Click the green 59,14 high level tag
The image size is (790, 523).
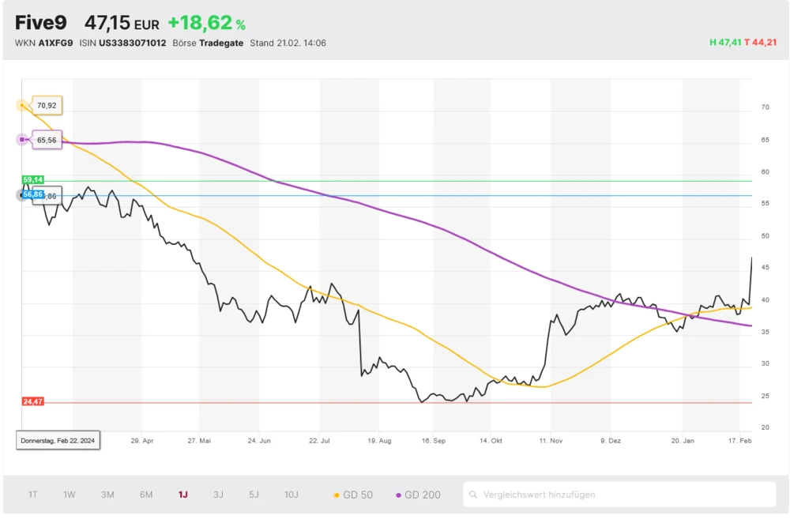point(32,180)
